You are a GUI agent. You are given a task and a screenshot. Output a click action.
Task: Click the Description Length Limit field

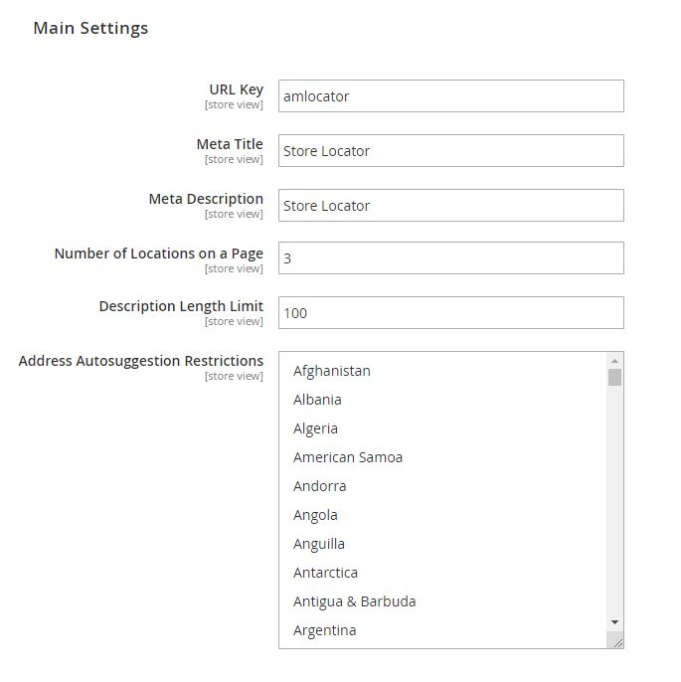point(450,313)
